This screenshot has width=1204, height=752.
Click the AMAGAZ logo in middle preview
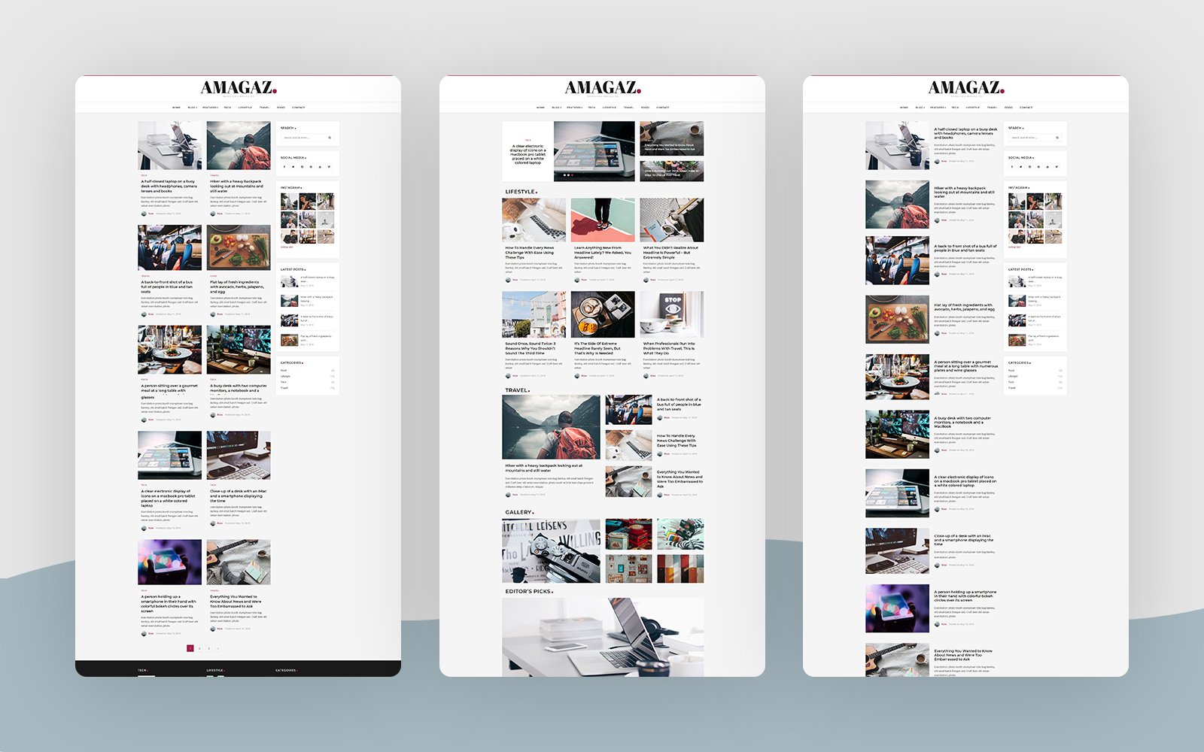[603, 88]
